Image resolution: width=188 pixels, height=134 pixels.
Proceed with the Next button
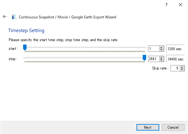coord(148,127)
